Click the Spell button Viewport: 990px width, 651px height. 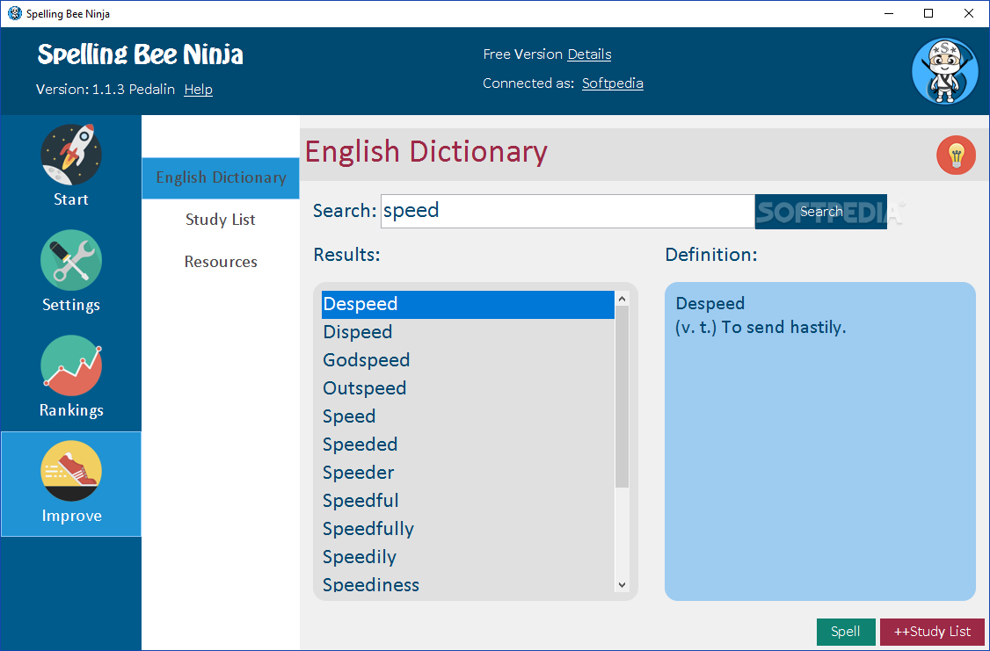point(846,632)
